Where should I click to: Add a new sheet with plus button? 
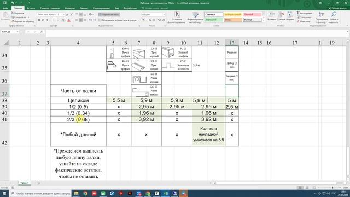[38, 183]
